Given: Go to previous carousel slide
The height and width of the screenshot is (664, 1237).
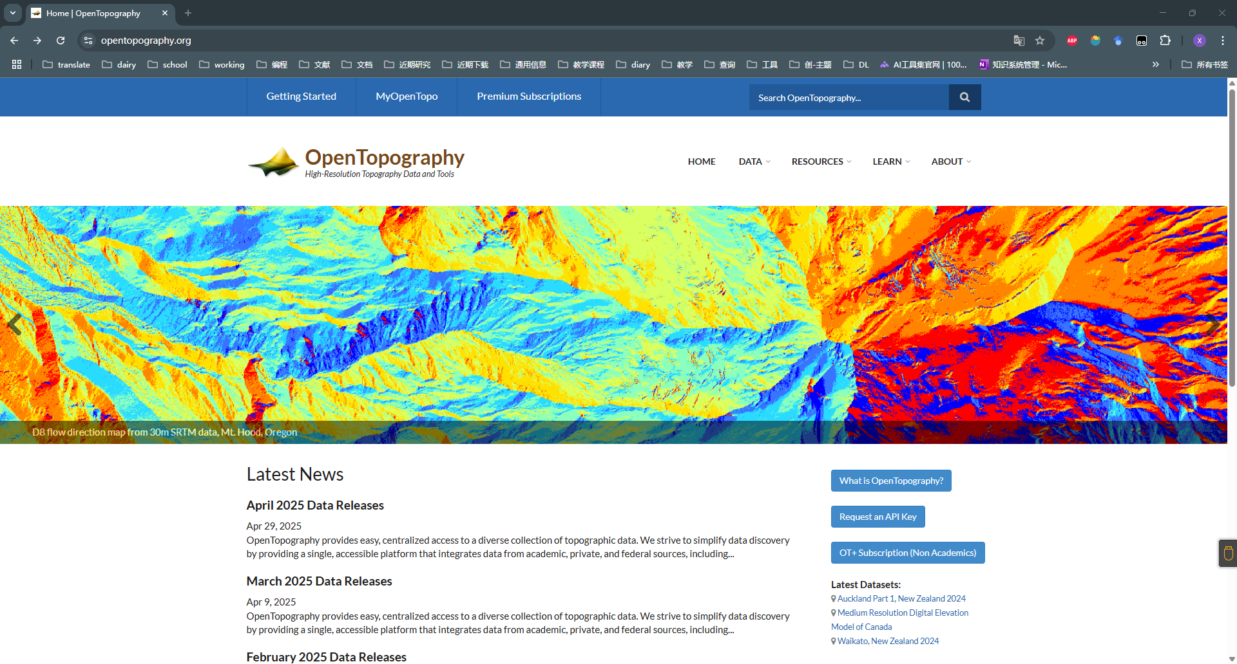Looking at the screenshot, I should (15, 325).
